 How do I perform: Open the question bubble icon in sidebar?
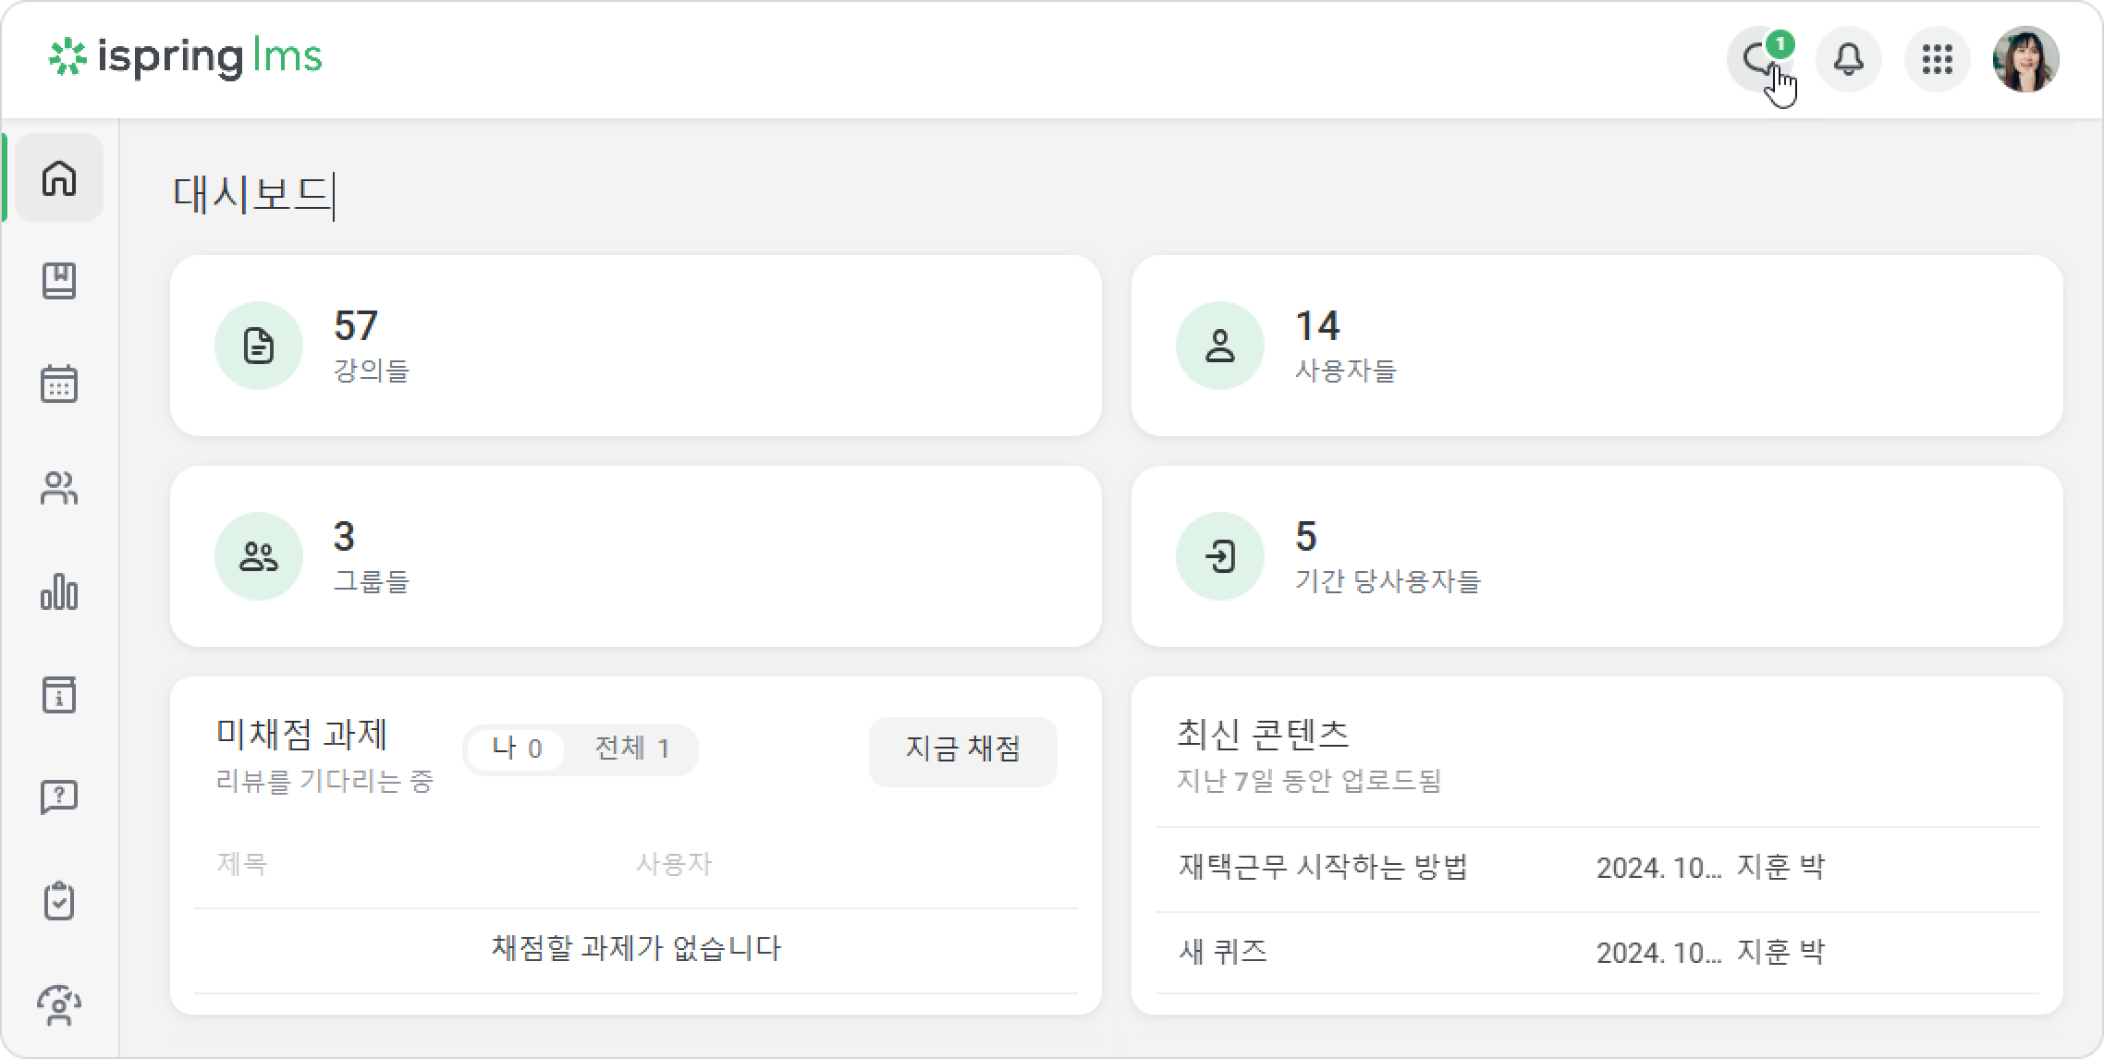[x=59, y=797]
